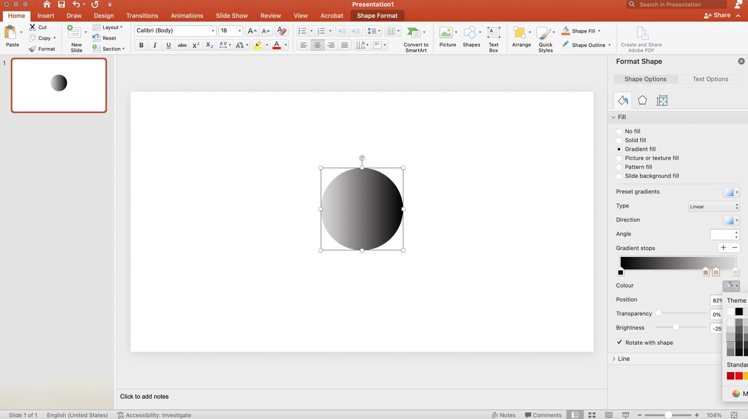Open the Size & Properties panel icon
The image size is (748, 419).
[x=662, y=100]
